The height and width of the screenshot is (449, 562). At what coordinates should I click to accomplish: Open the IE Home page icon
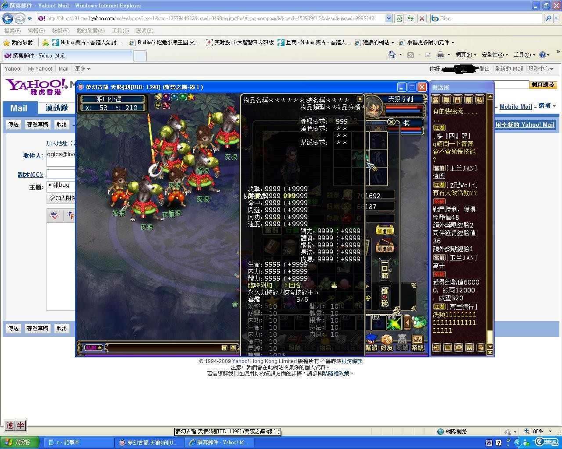[x=392, y=55]
